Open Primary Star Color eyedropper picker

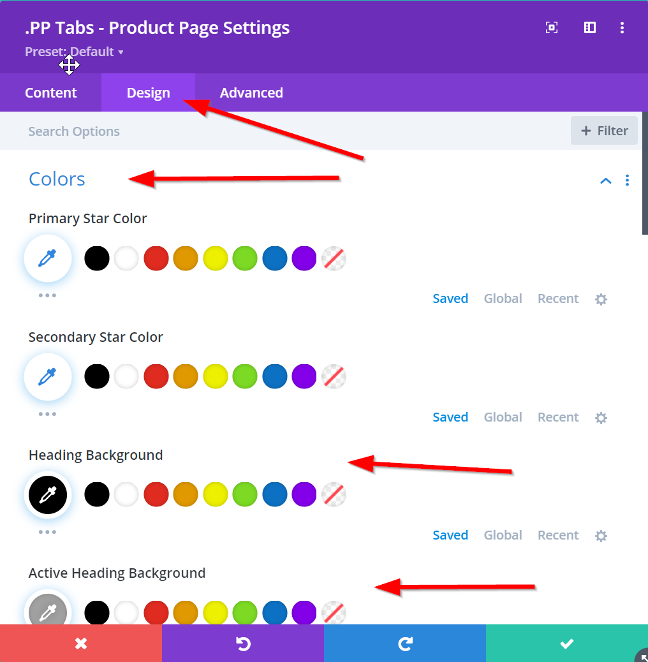coord(47,258)
